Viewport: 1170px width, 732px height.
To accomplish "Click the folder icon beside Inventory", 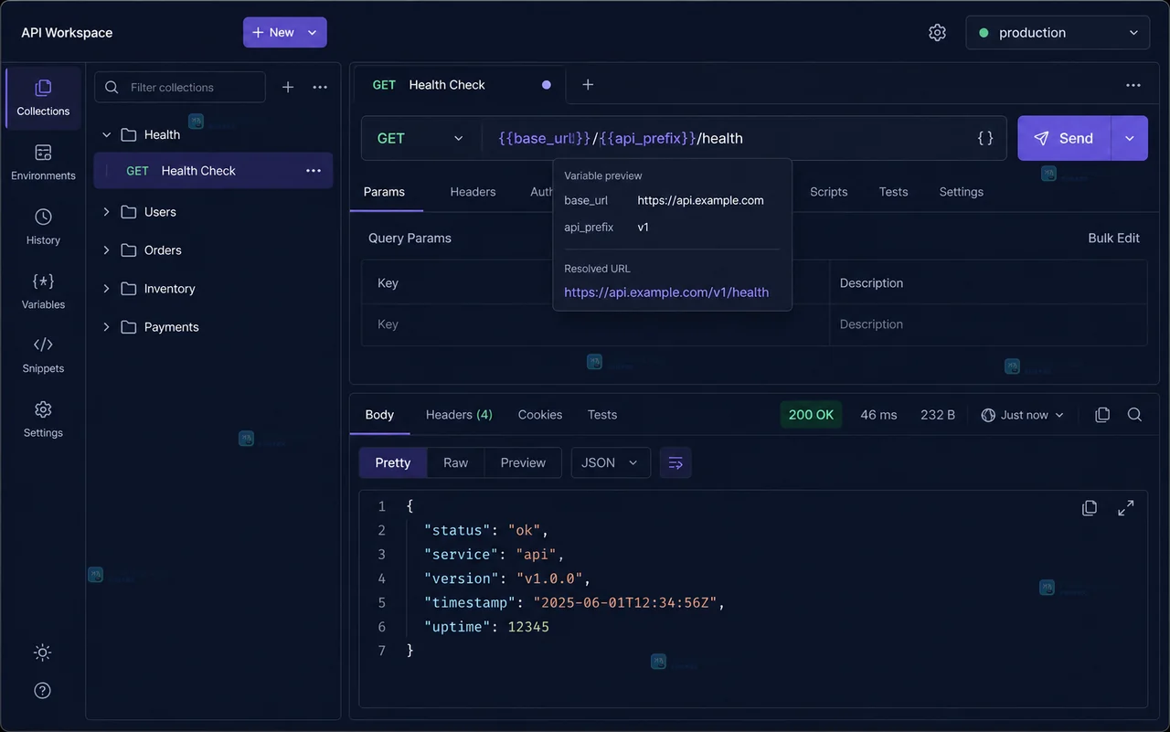I will tap(129, 289).
